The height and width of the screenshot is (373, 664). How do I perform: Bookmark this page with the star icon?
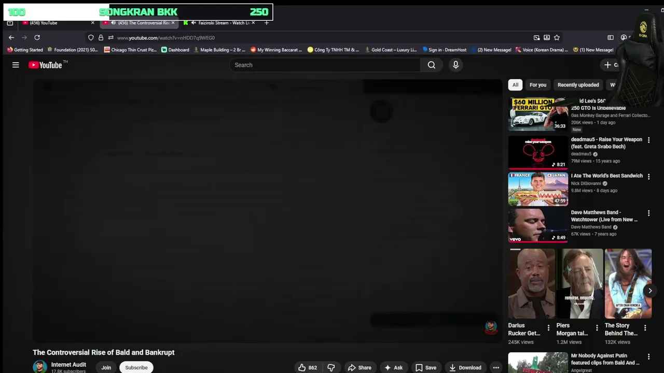[x=557, y=37]
